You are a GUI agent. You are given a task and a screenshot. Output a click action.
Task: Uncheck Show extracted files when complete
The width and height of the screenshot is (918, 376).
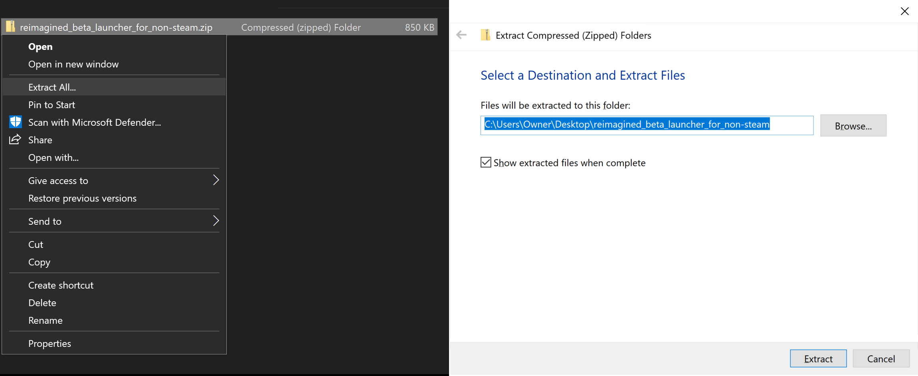[486, 162]
